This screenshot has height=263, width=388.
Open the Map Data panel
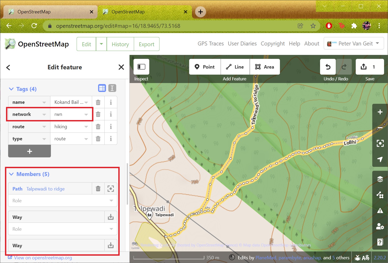[x=380, y=195]
